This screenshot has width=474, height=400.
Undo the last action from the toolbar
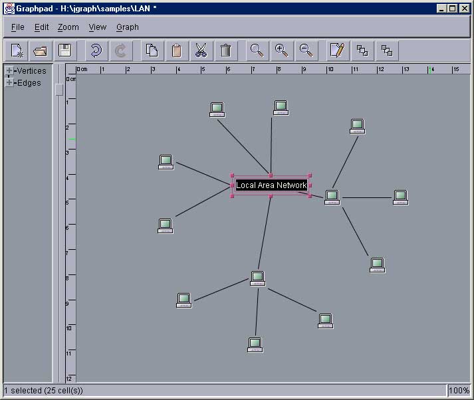click(x=96, y=50)
